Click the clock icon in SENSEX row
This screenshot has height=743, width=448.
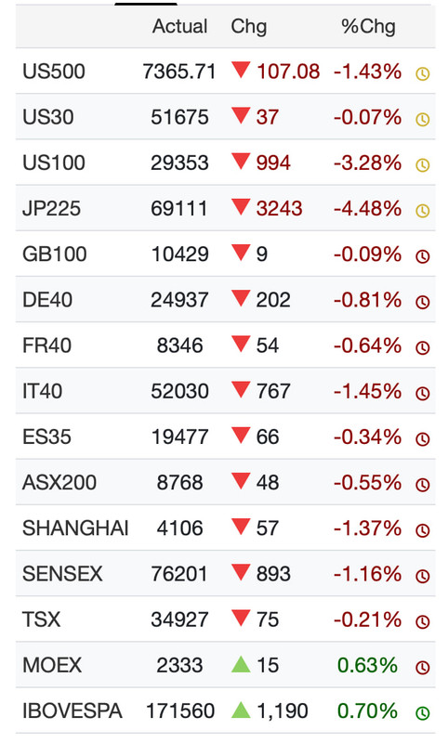[422, 576]
